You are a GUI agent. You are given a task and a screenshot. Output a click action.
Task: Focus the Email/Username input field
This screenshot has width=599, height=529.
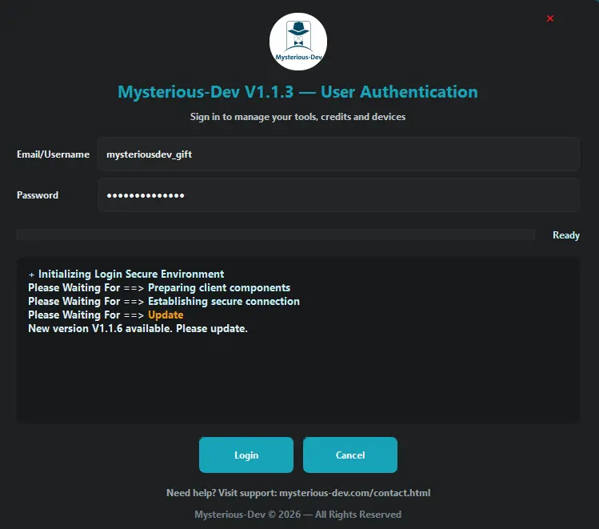pyautogui.click(x=338, y=154)
